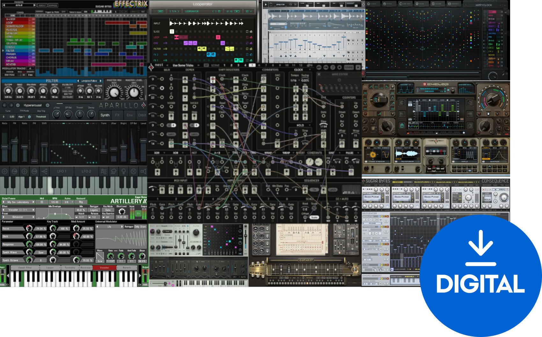Viewport: 542px width, 337px height.
Task: Click the SOUND icon in Obscurium's top toolbar
Action: [437, 4]
